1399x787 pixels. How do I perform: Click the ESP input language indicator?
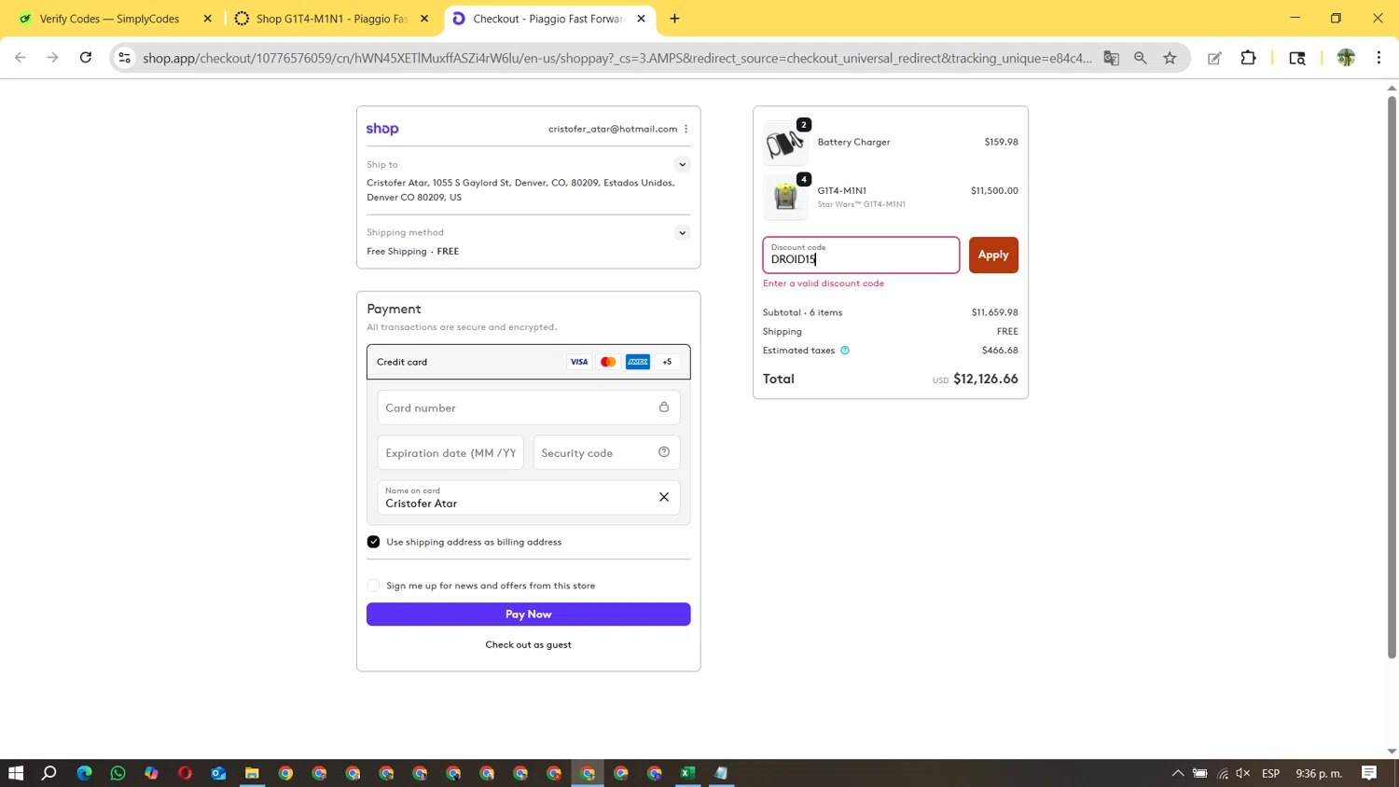pyautogui.click(x=1270, y=773)
